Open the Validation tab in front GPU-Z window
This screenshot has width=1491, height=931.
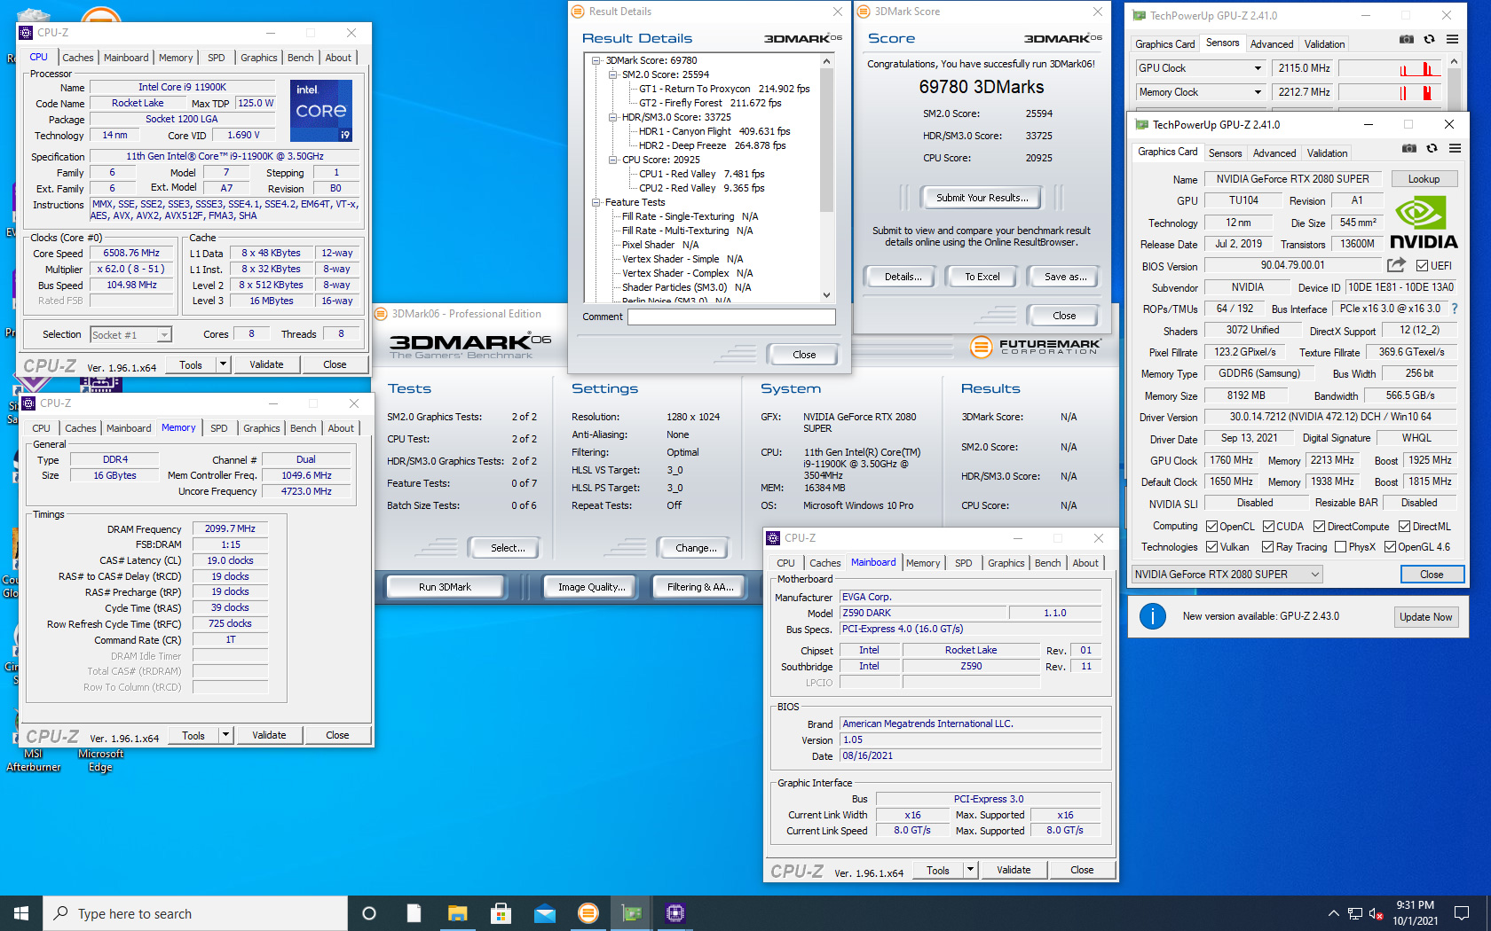click(x=1328, y=153)
